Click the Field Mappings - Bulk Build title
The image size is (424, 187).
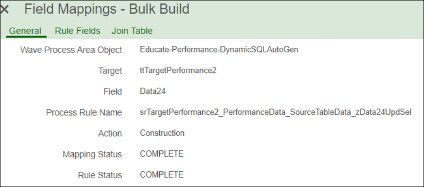(107, 9)
